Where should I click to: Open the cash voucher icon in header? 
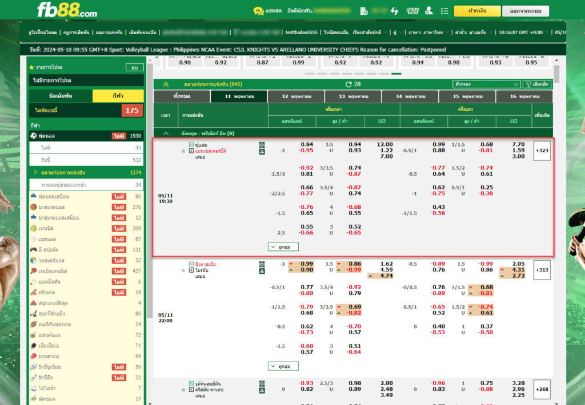(x=412, y=11)
